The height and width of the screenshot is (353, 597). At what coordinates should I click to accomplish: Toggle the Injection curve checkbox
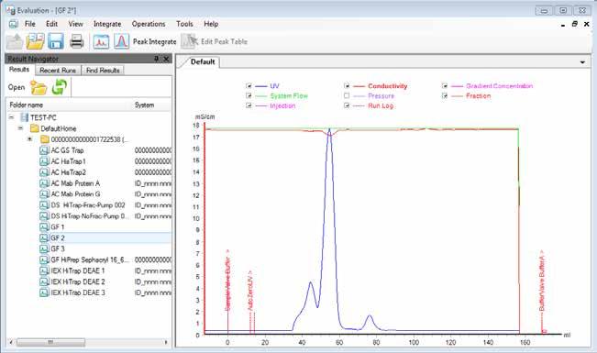(x=249, y=105)
